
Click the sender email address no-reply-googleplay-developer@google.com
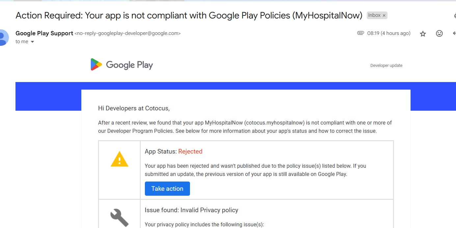128,33
